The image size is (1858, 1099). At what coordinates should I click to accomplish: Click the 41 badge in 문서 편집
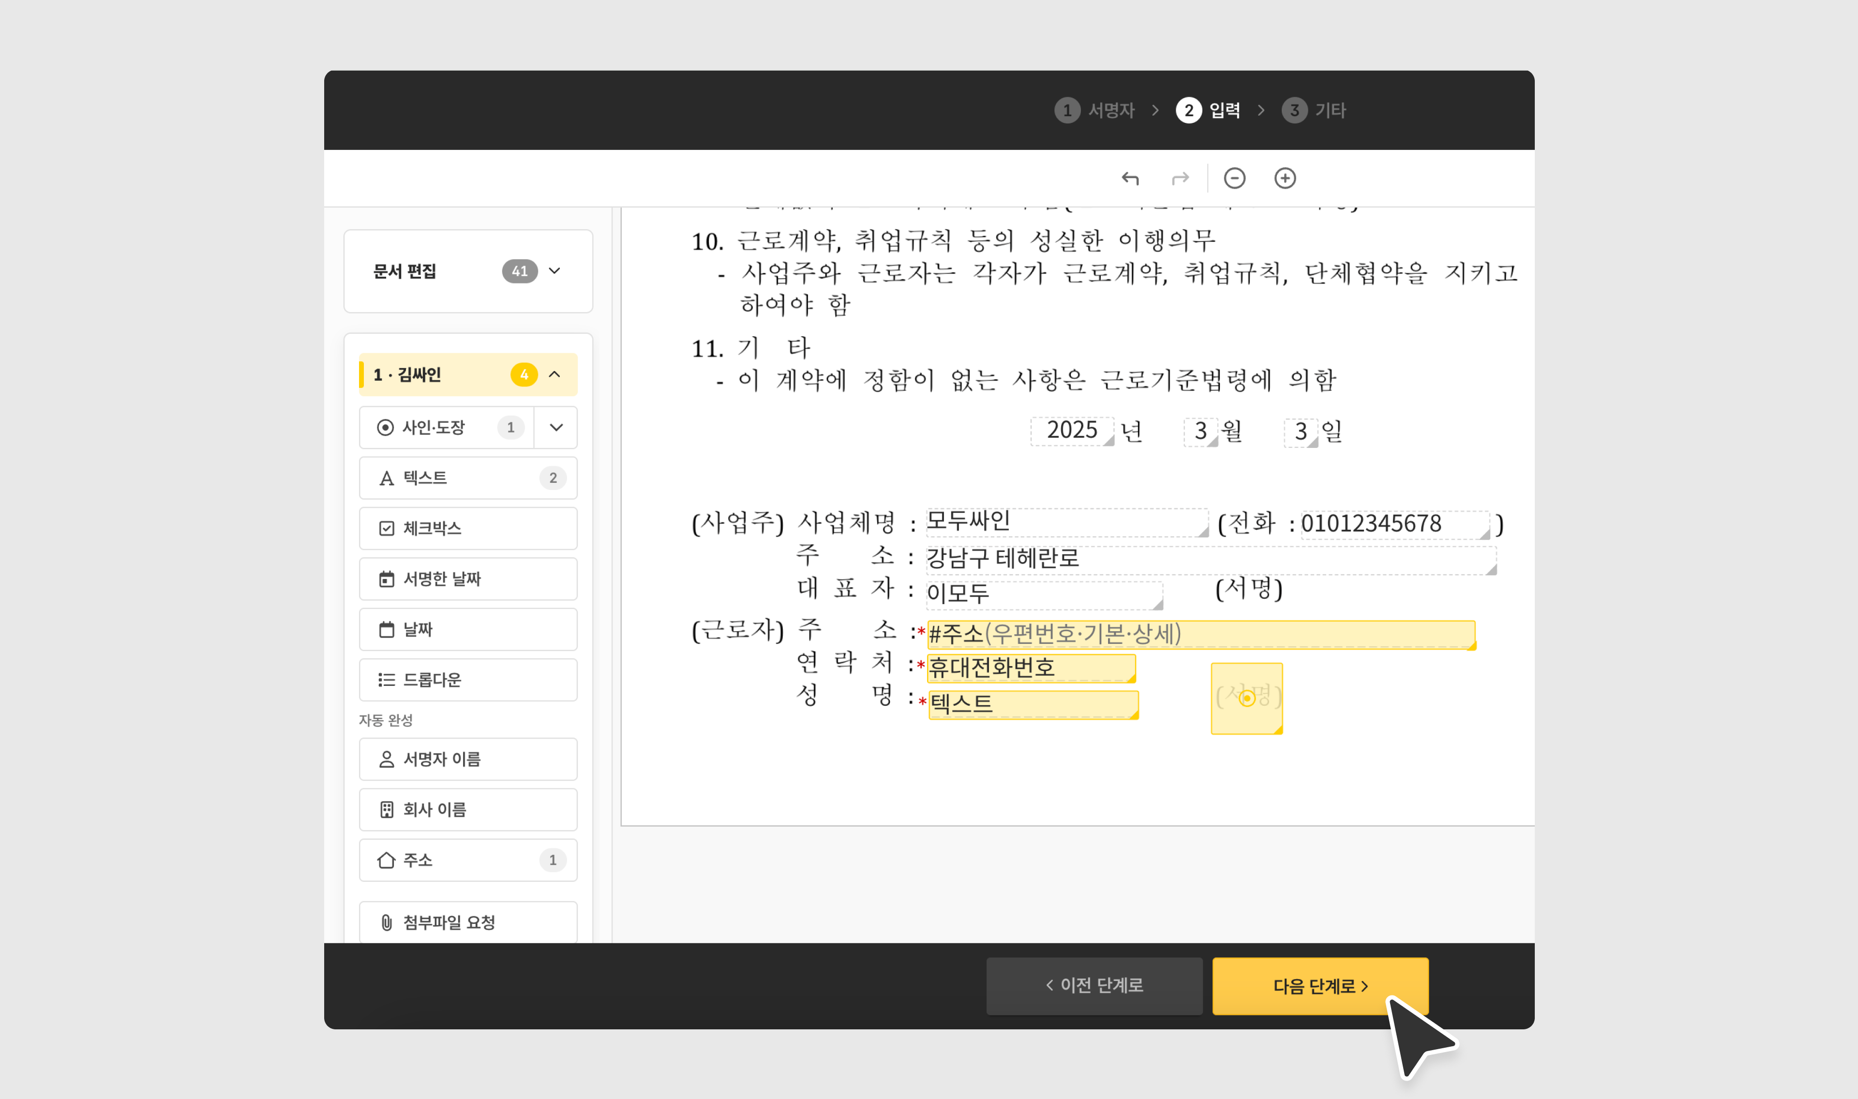tap(520, 271)
